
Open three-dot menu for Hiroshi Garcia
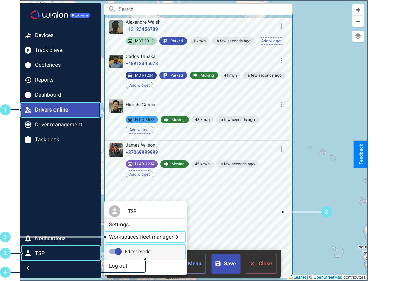(x=281, y=105)
